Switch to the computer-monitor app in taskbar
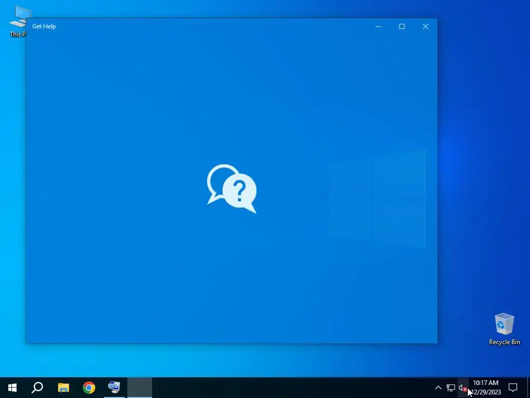The width and height of the screenshot is (530, 398). click(x=114, y=388)
